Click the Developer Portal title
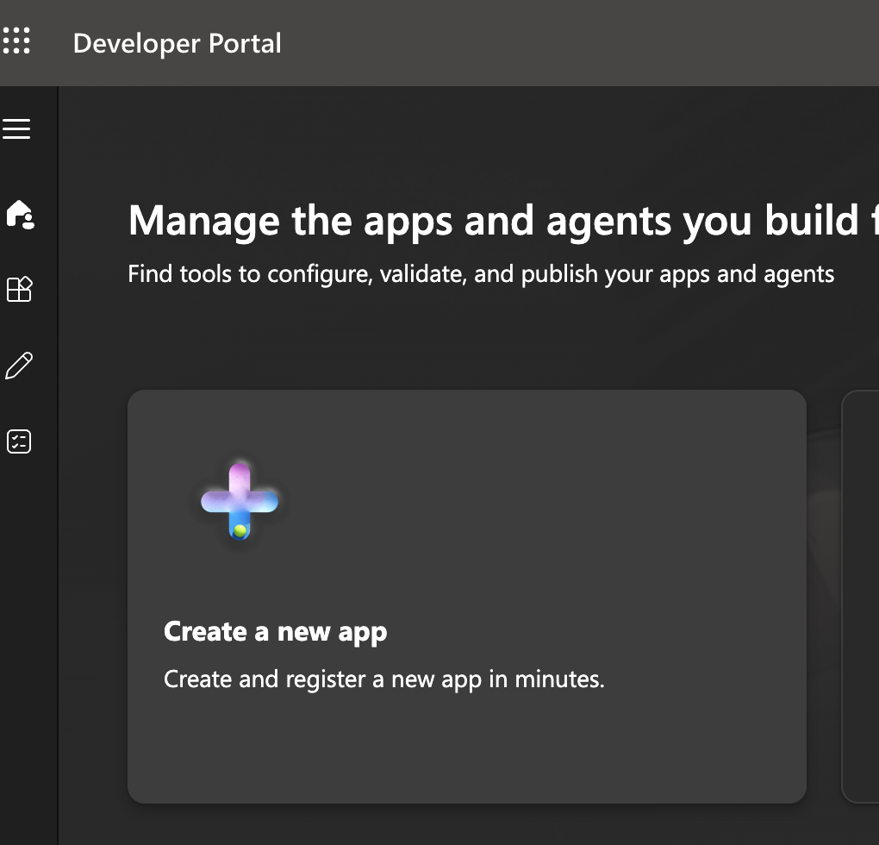 pyautogui.click(x=178, y=44)
